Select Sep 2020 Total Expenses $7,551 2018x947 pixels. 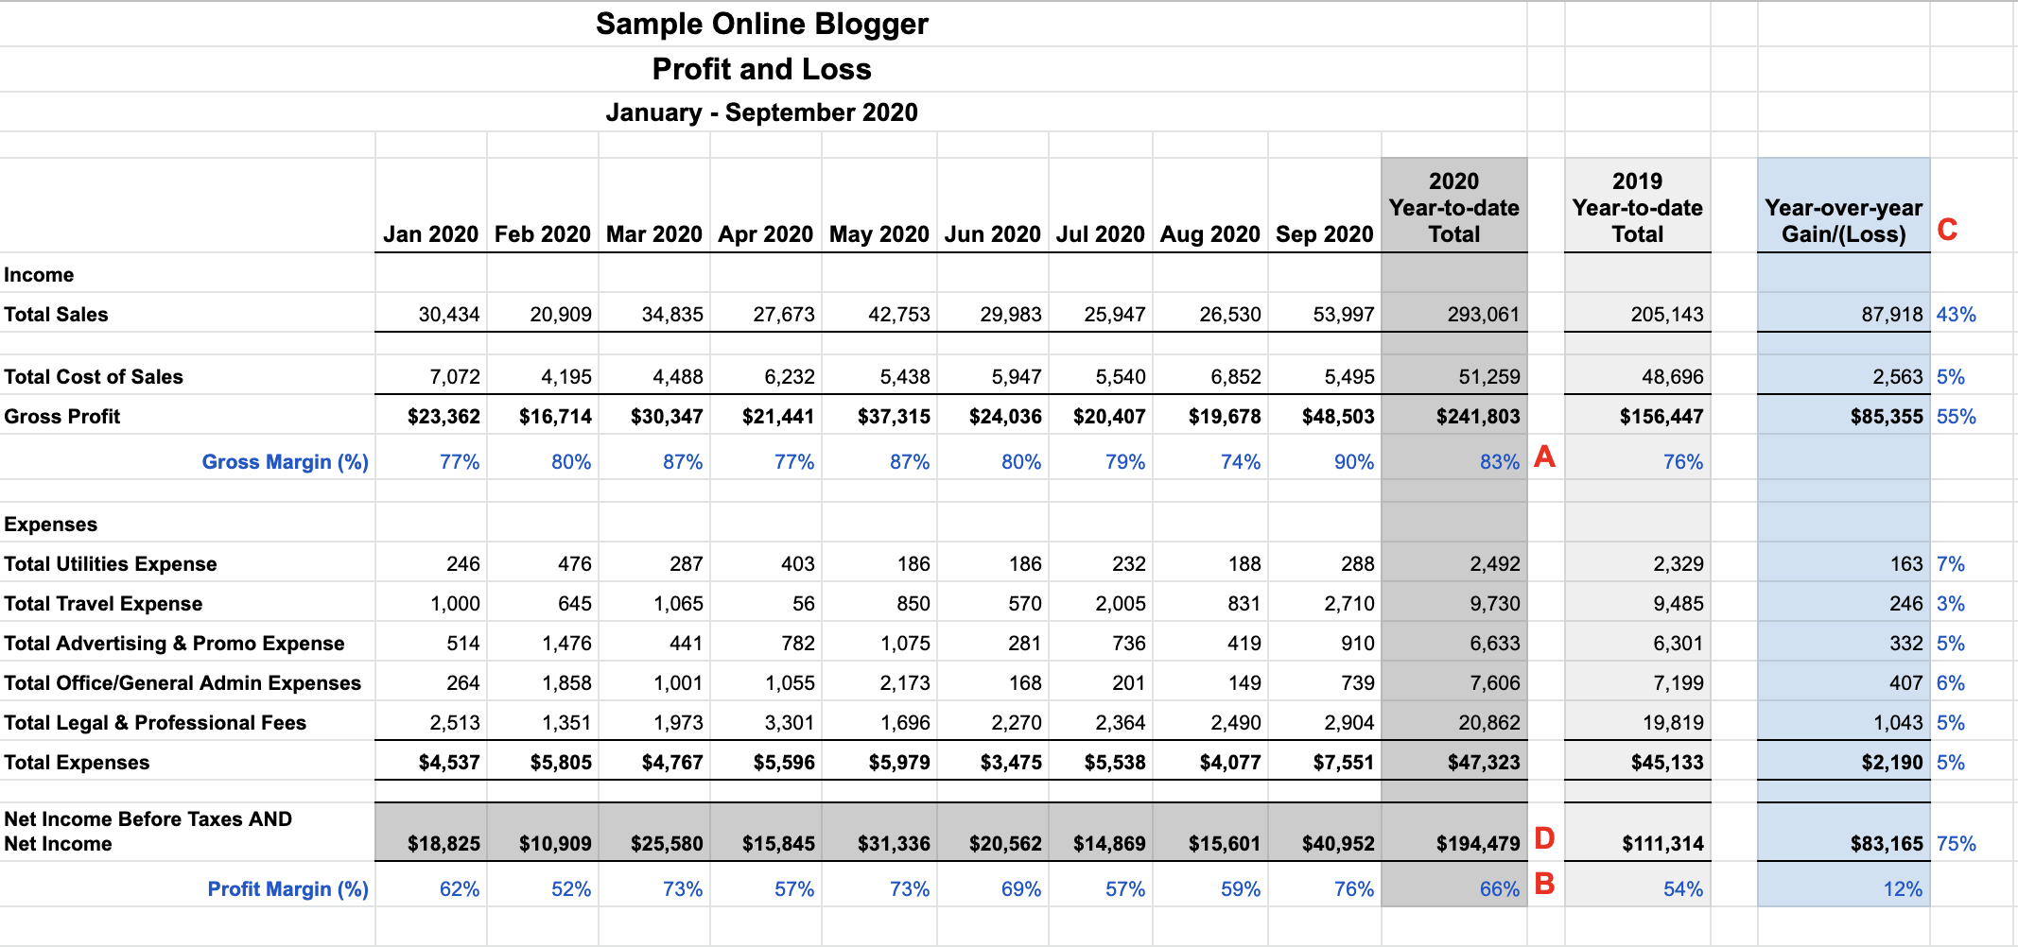tap(1344, 763)
